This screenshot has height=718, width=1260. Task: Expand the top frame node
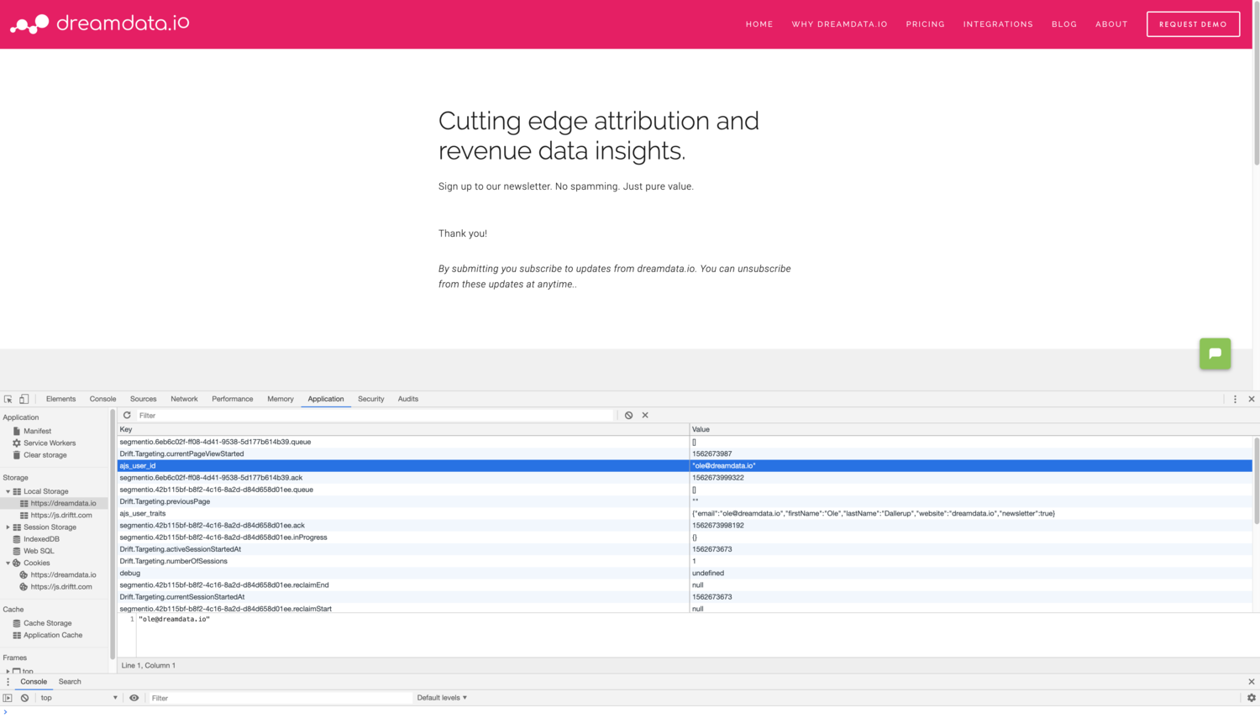click(8, 671)
